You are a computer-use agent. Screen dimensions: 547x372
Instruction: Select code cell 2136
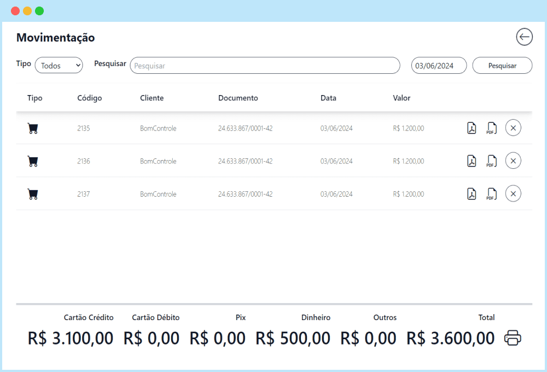[84, 161]
